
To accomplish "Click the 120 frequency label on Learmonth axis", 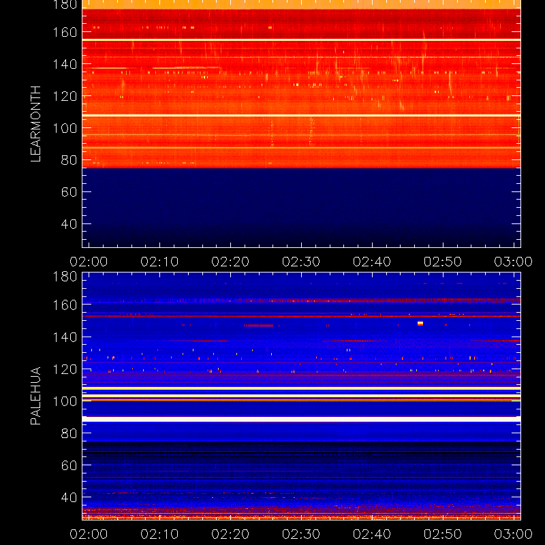I will [x=65, y=96].
